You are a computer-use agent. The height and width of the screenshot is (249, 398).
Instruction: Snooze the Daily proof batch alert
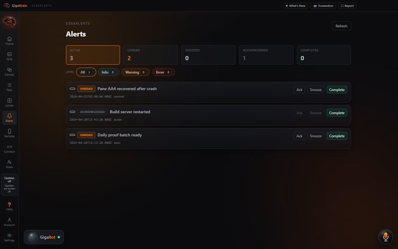click(x=316, y=136)
